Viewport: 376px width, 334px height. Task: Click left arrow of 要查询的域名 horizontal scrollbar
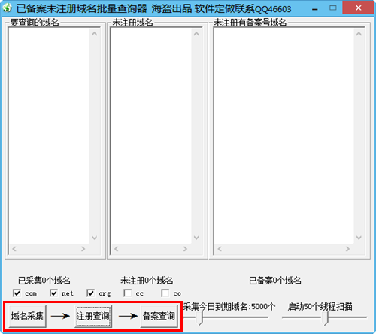coord(14,249)
